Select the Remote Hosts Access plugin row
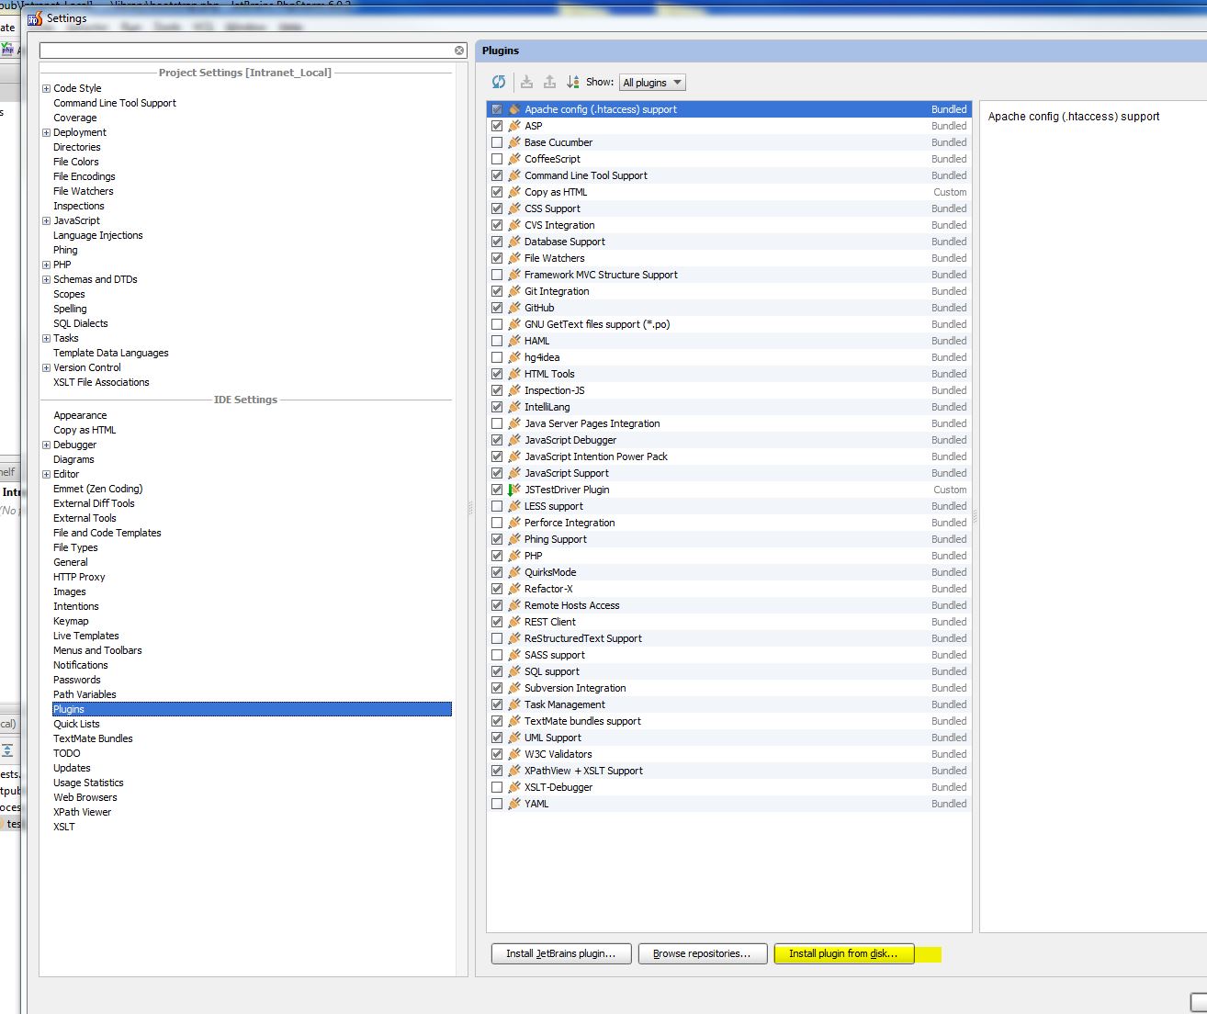This screenshot has width=1207, height=1014. click(728, 605)
